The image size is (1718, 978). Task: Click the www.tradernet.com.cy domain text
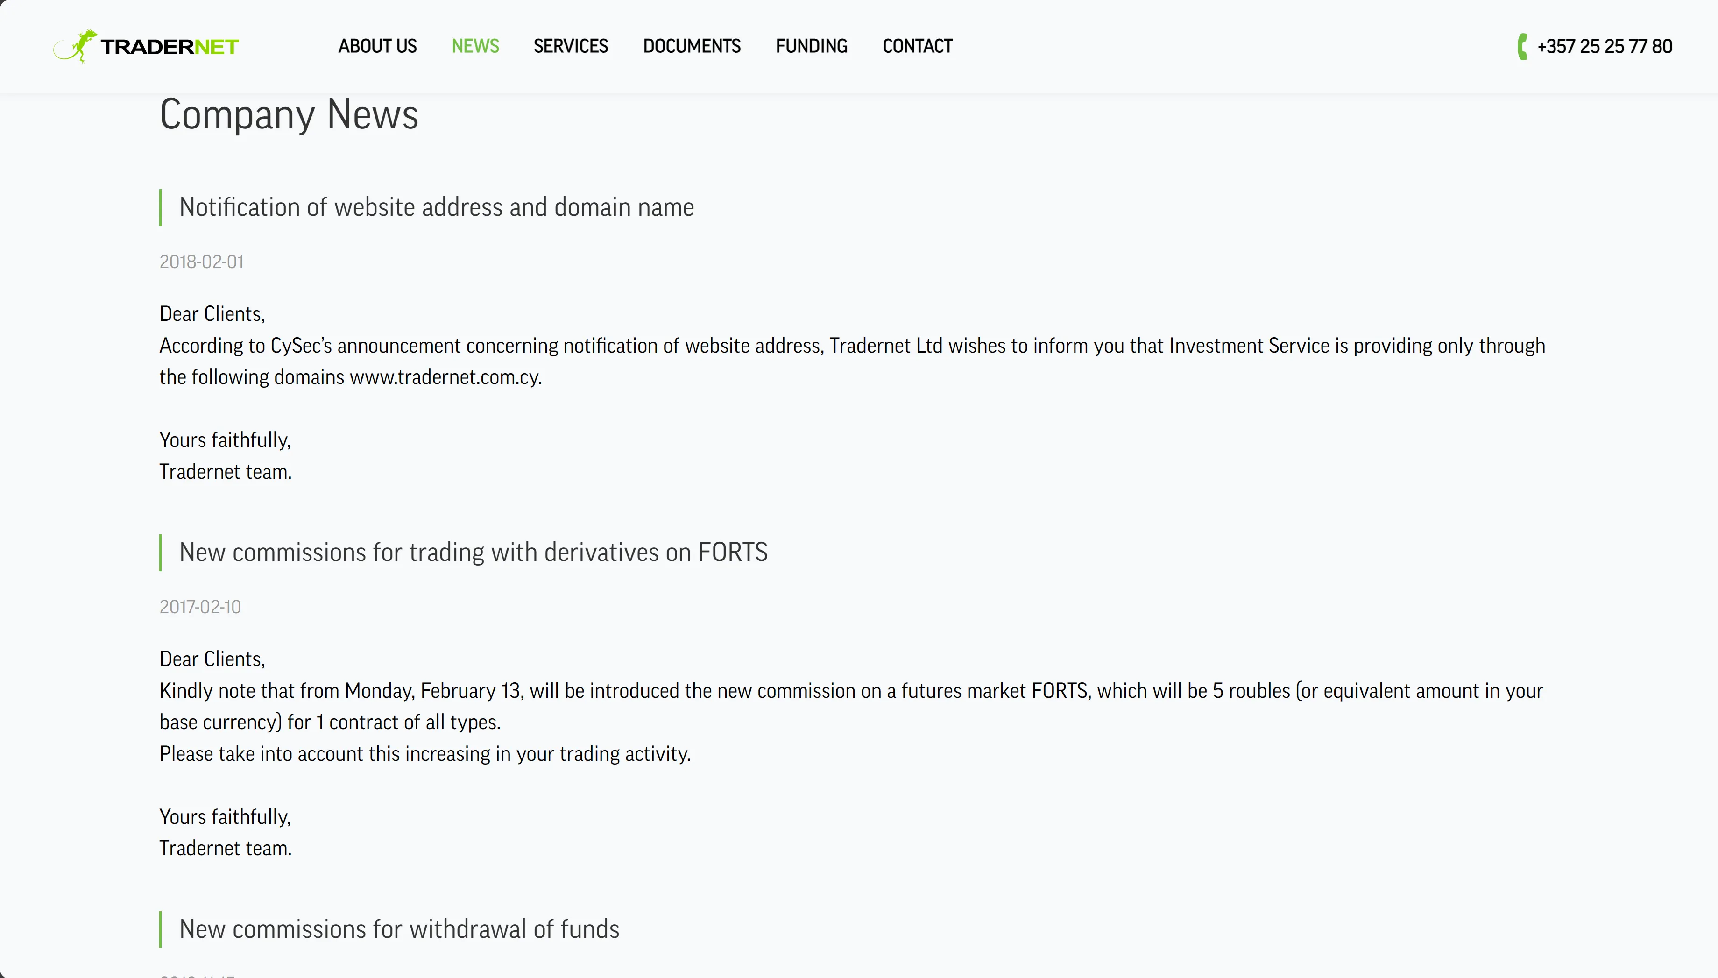pos(445,377)
